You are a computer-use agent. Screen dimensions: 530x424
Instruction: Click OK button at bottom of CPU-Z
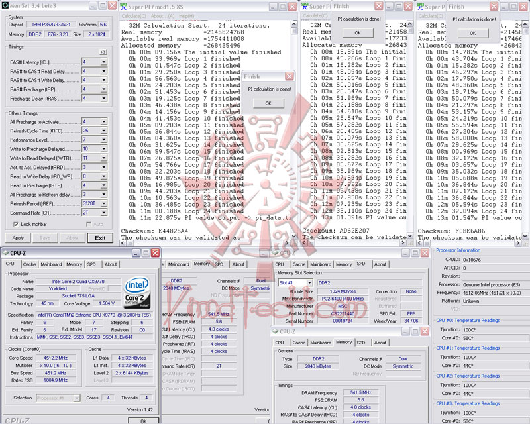pyautogui.click(x=143, y=421)
